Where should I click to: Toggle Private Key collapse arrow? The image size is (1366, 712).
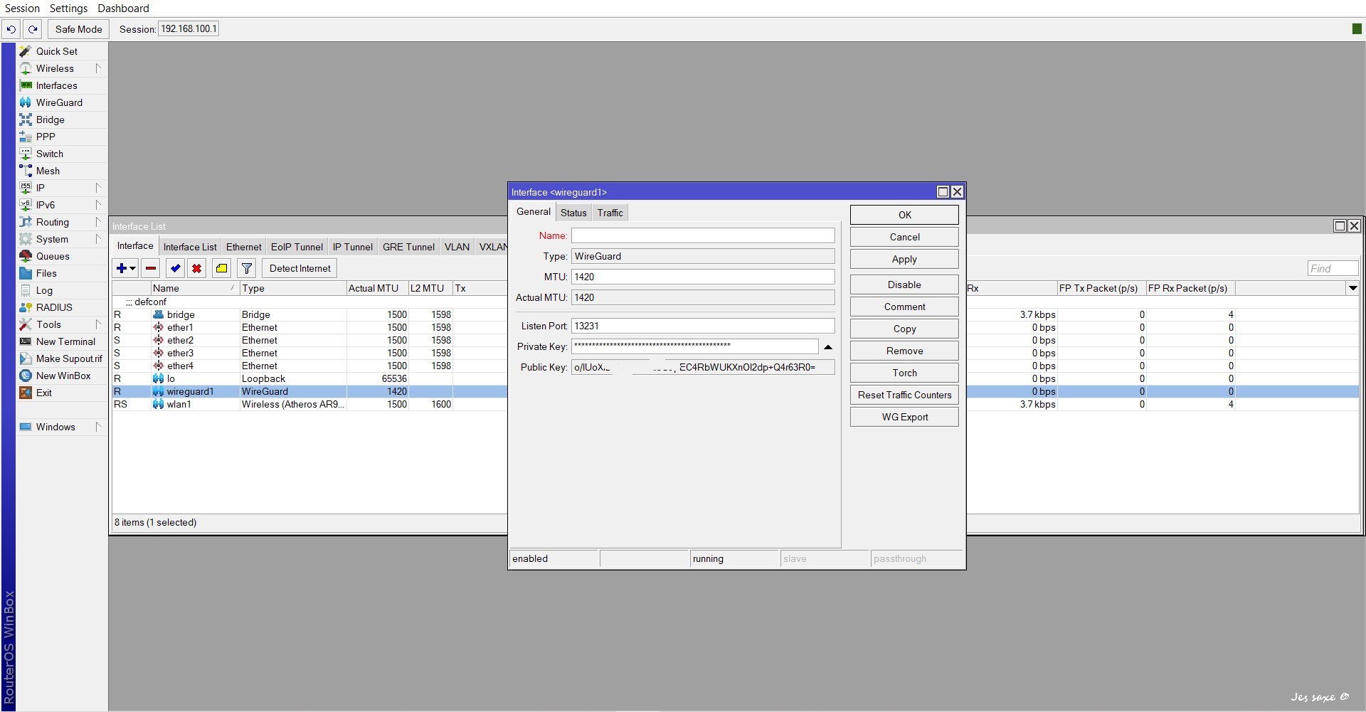pyautogui.click(x=828, y=347)
